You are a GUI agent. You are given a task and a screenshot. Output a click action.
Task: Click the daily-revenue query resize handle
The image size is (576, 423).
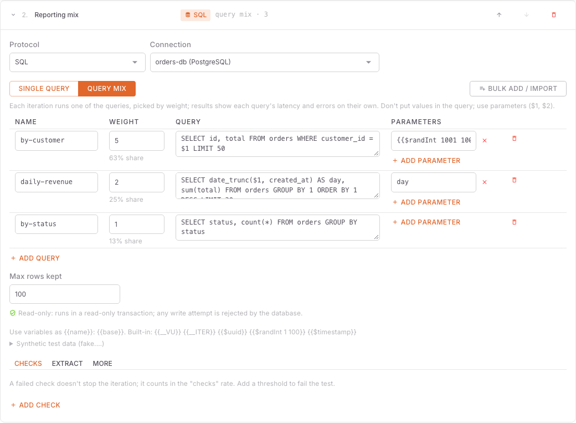[377, 196]
